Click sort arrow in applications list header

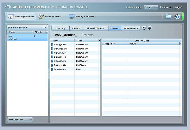coord(47,32)
